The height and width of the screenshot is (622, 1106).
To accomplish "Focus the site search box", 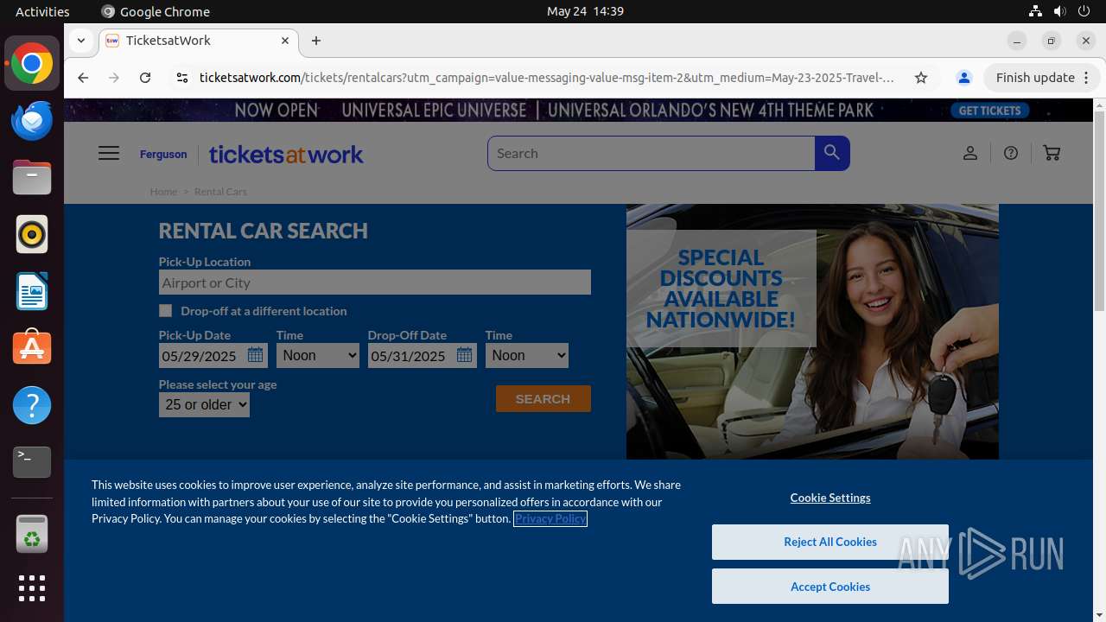I will pos(652,153).
